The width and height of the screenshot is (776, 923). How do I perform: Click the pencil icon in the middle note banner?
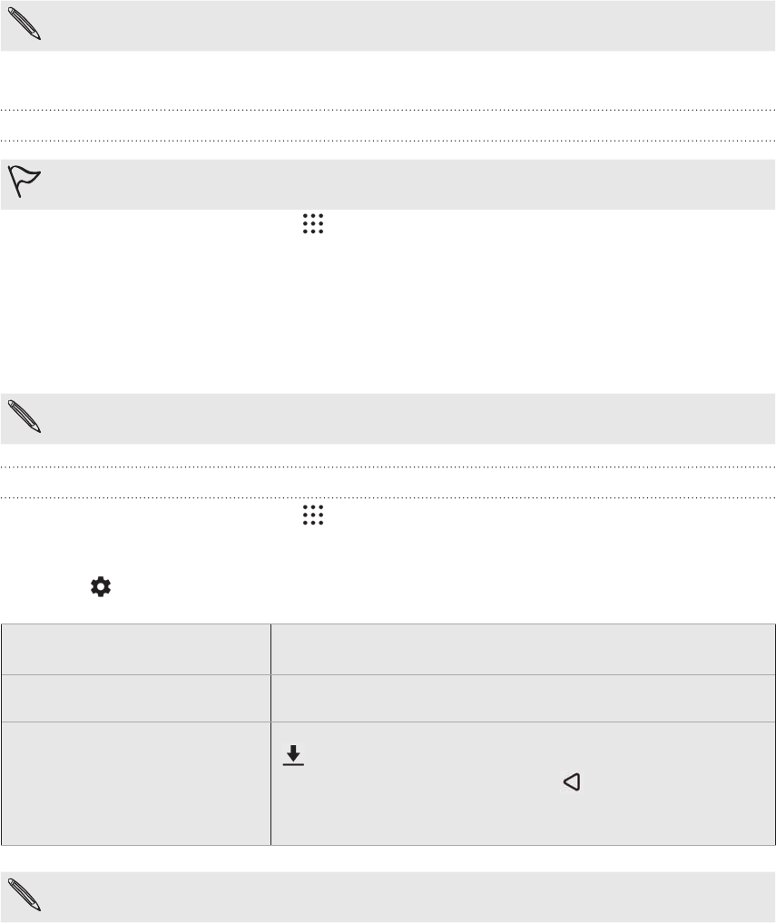(25, 417)
